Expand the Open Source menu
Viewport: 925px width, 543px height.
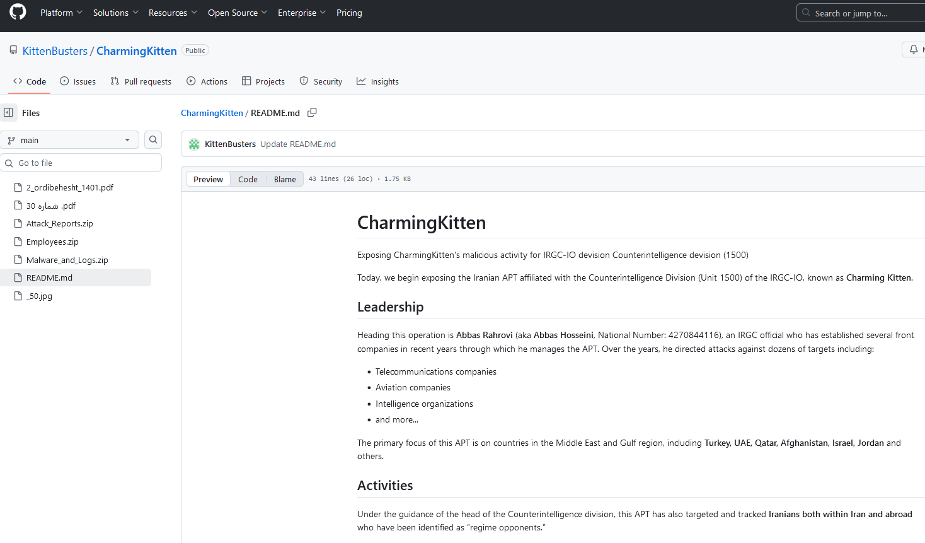click(x=237, y=13)
